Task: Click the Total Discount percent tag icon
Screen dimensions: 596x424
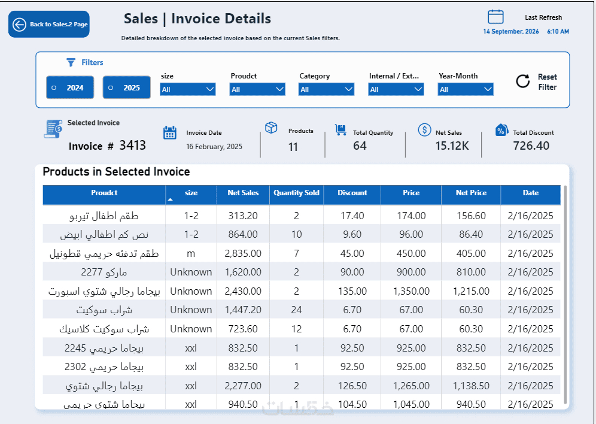Action: [501, 130]
